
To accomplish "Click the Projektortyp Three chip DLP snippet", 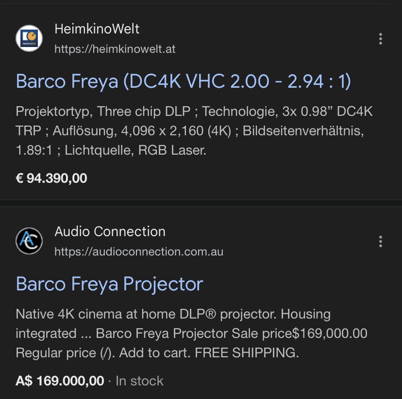I will point(103,112).
